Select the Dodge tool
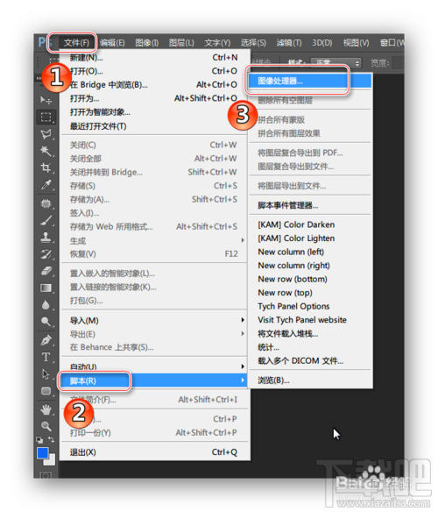438x512 pixels. (46, 322)
